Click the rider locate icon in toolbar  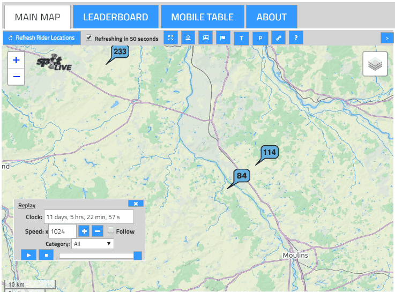(x=188, y=38)
